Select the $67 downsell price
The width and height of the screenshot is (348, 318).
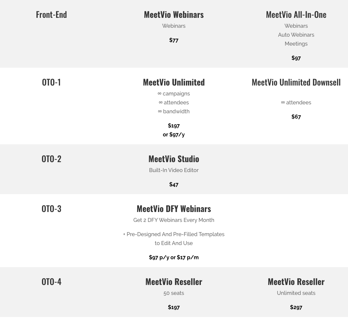pyautogui.click(x=296, y=117)
